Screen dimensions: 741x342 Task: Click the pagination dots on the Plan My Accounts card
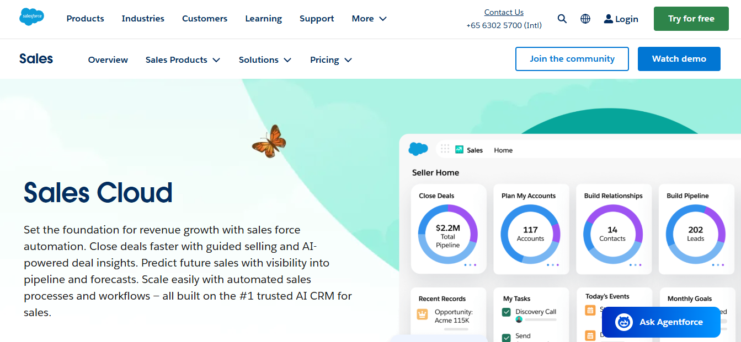(553, 265)
